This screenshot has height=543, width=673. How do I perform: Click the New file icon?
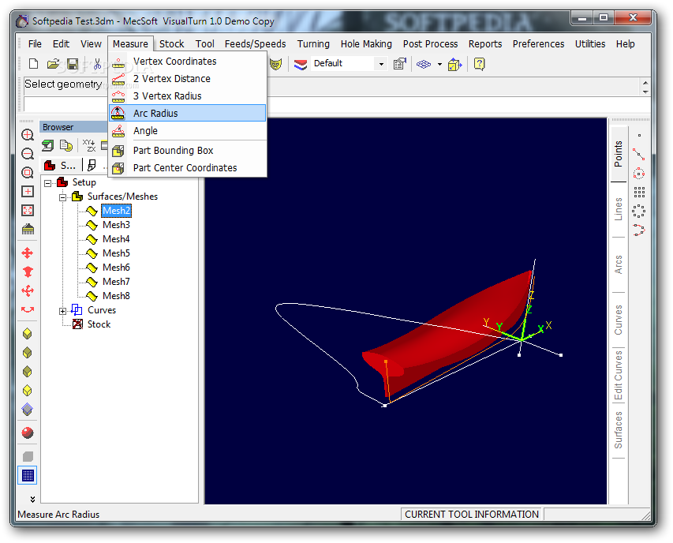33,64
